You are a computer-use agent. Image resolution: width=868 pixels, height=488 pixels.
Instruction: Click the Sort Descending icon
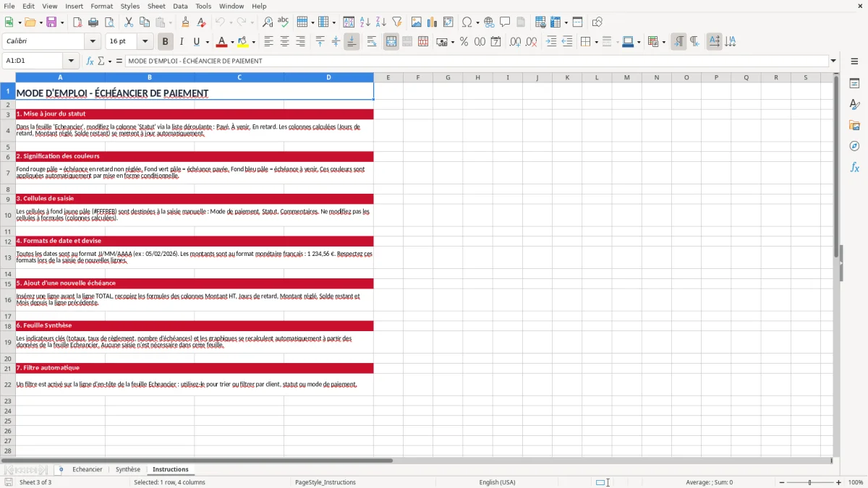coord(380,22)
